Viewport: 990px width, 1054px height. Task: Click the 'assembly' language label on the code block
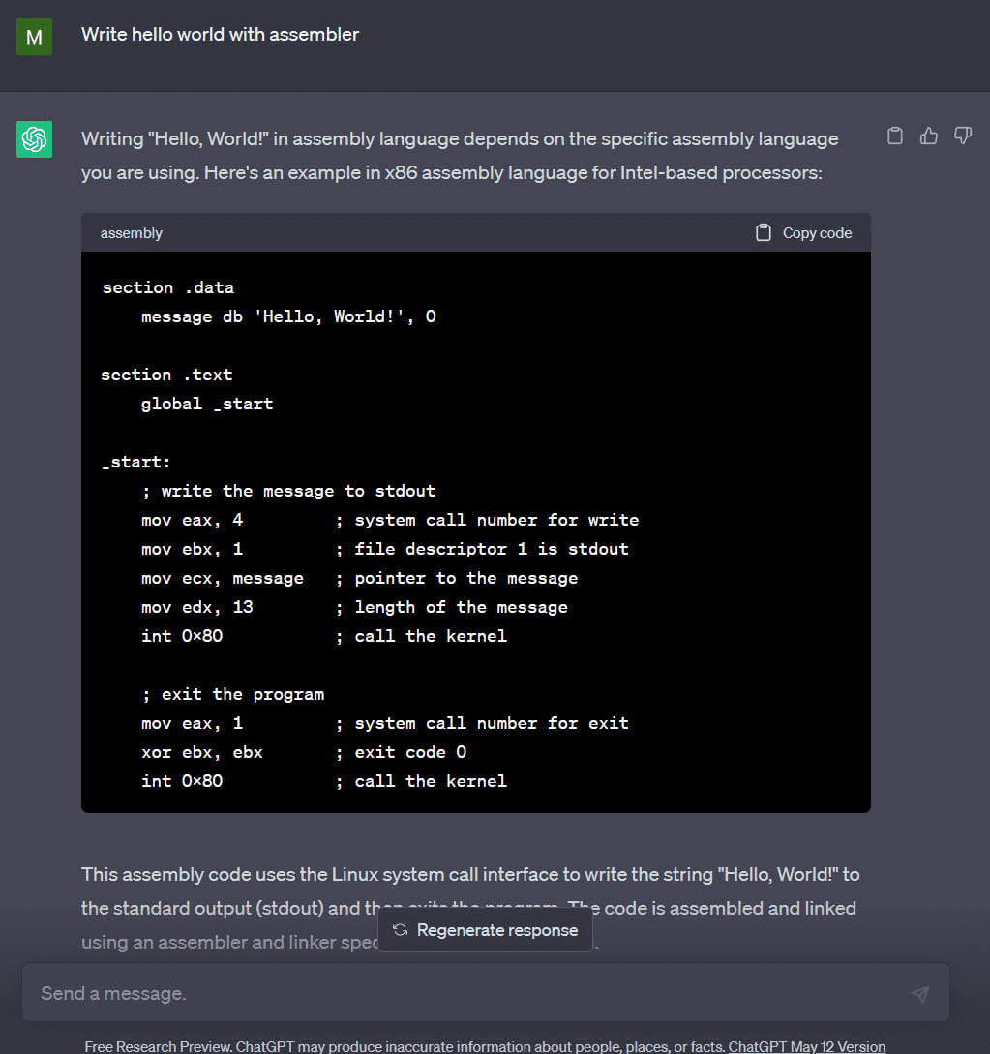click(x=131, y=233)
